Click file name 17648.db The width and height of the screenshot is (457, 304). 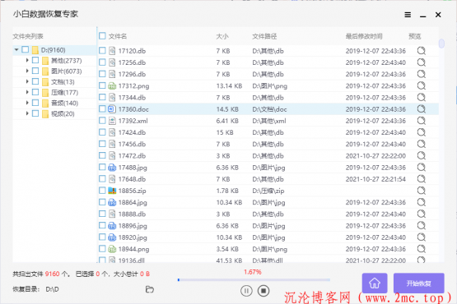point(132,179)
